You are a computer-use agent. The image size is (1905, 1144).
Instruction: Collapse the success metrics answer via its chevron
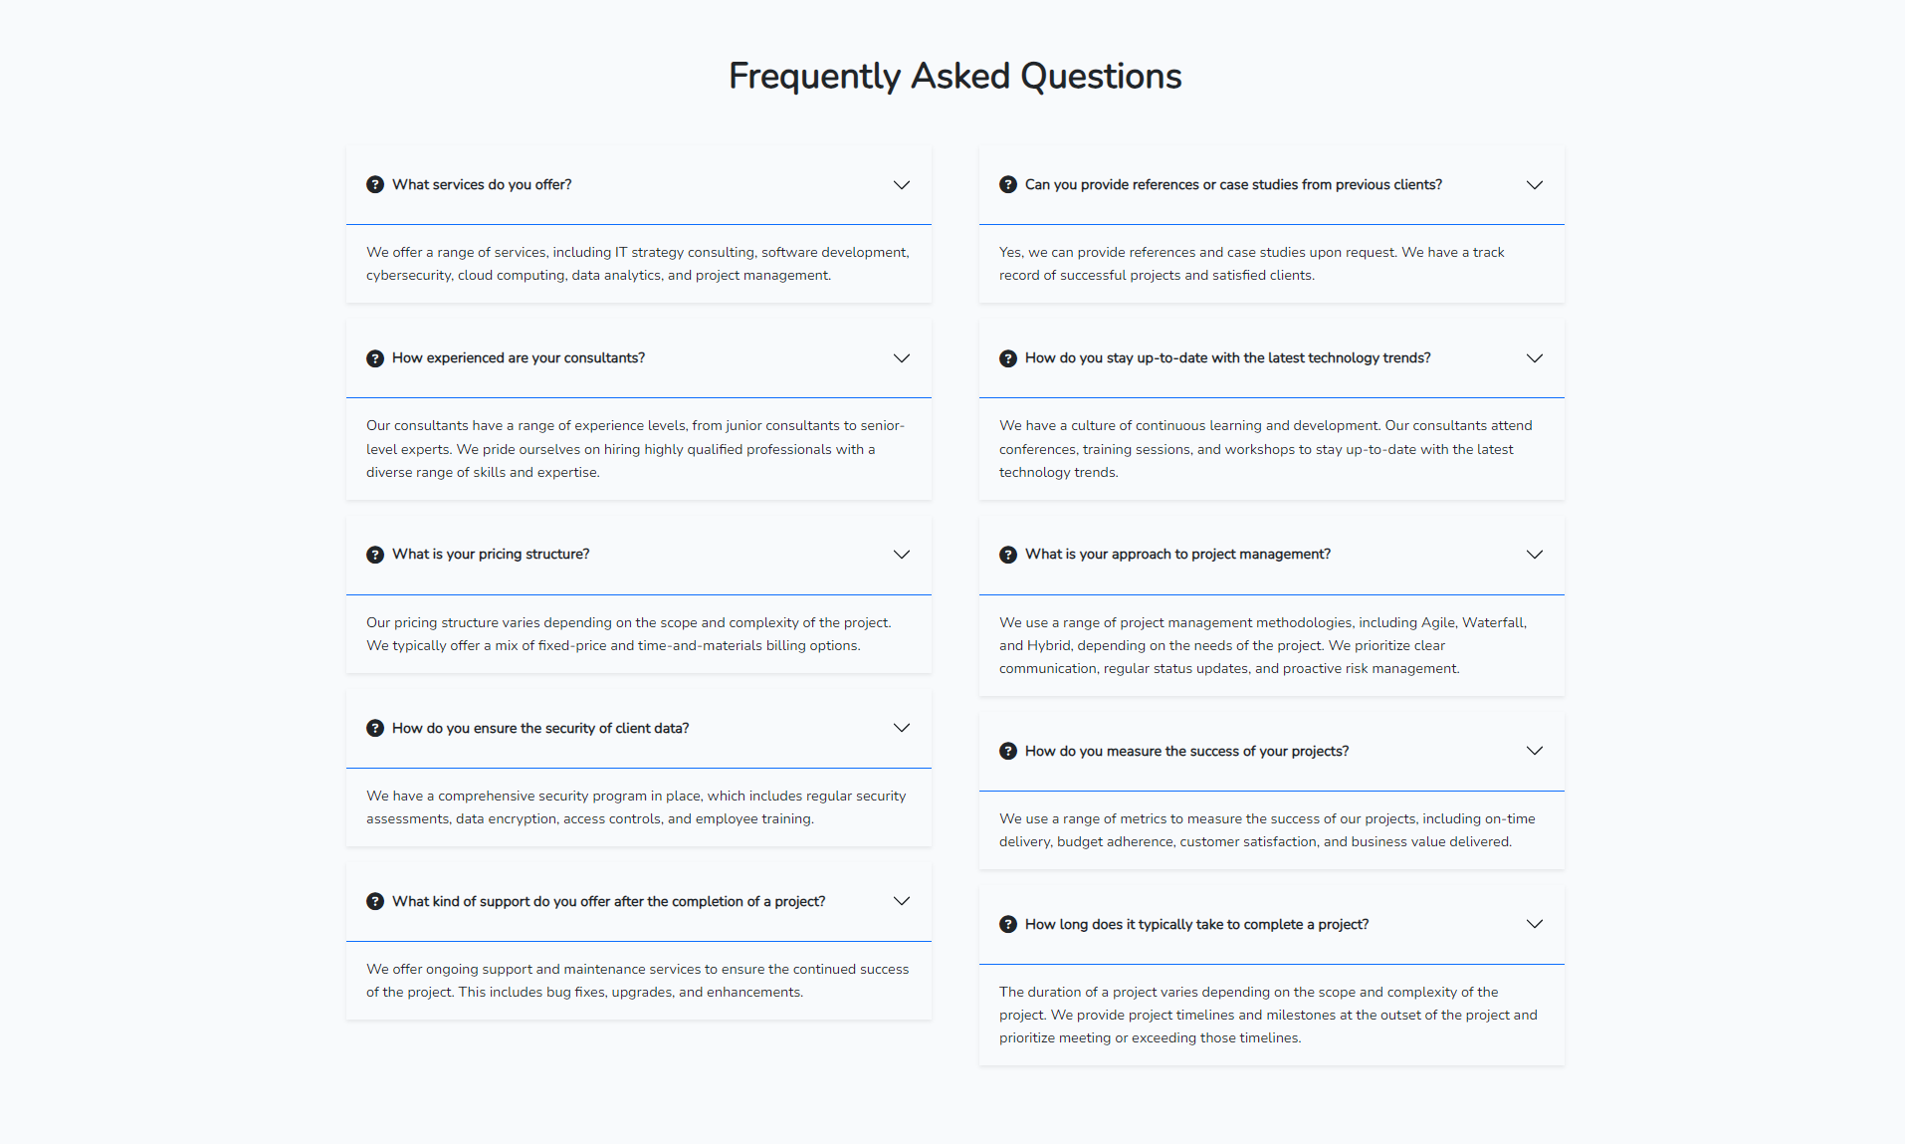click(1535, 751)
